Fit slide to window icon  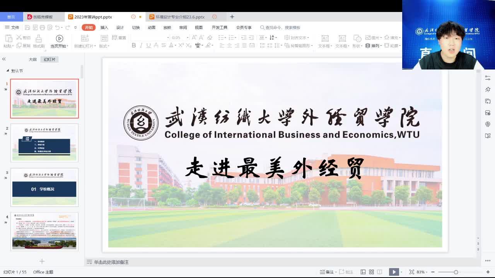tap(411, 272)
